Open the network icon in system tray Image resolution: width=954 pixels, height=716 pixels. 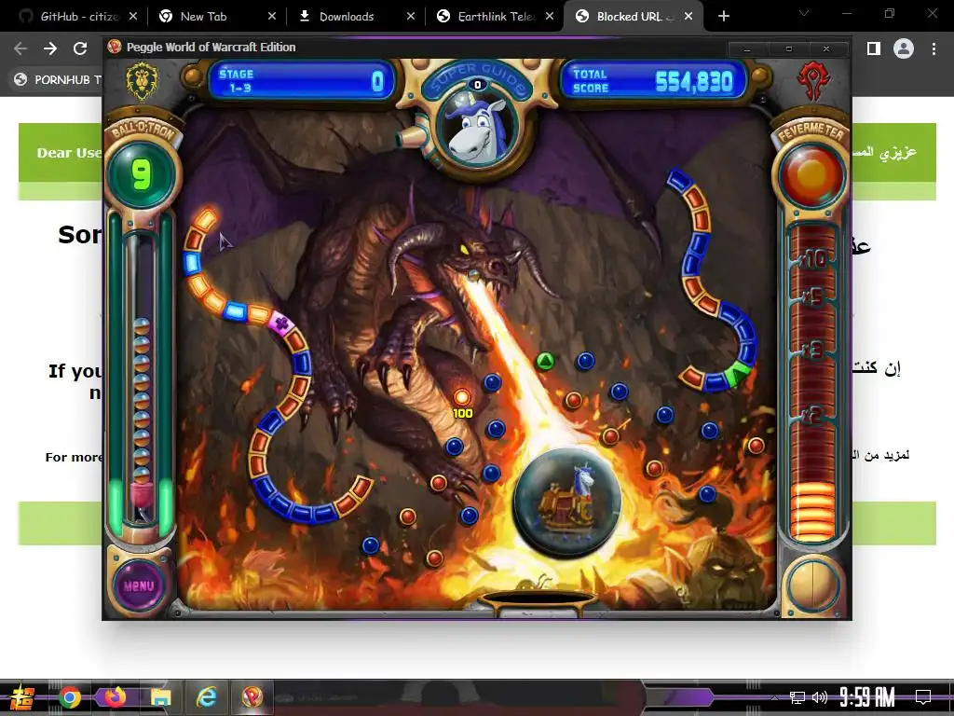click(x=797, y=697)
